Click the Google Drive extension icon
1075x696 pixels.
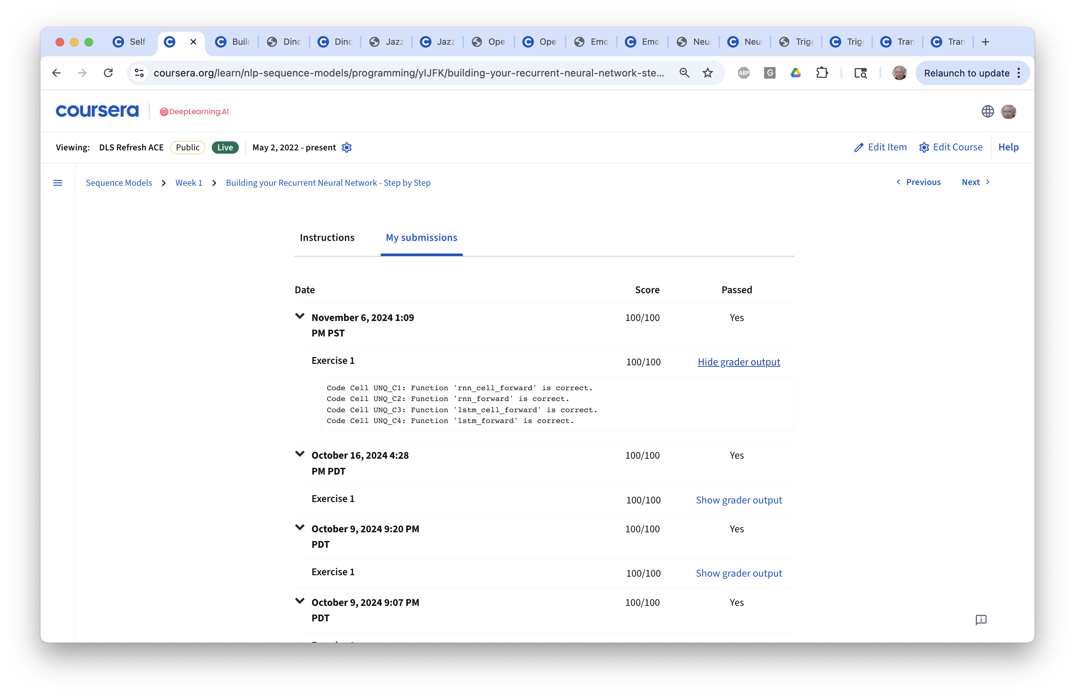point(796,73)
